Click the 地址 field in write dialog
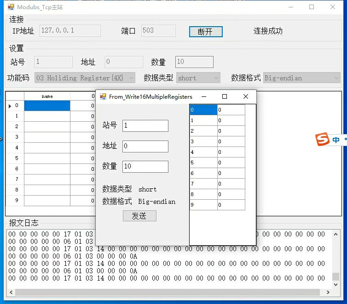 [145, 146]
